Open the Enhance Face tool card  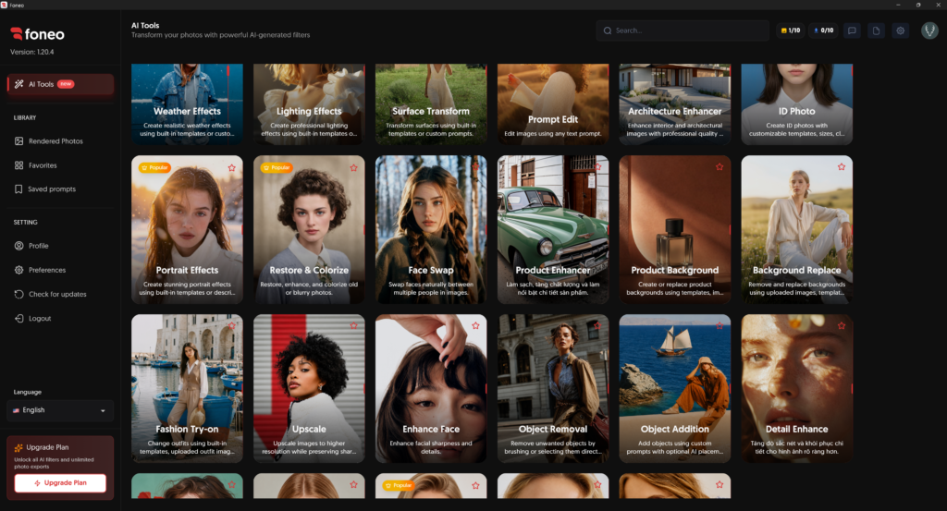(x=431, y=388)
